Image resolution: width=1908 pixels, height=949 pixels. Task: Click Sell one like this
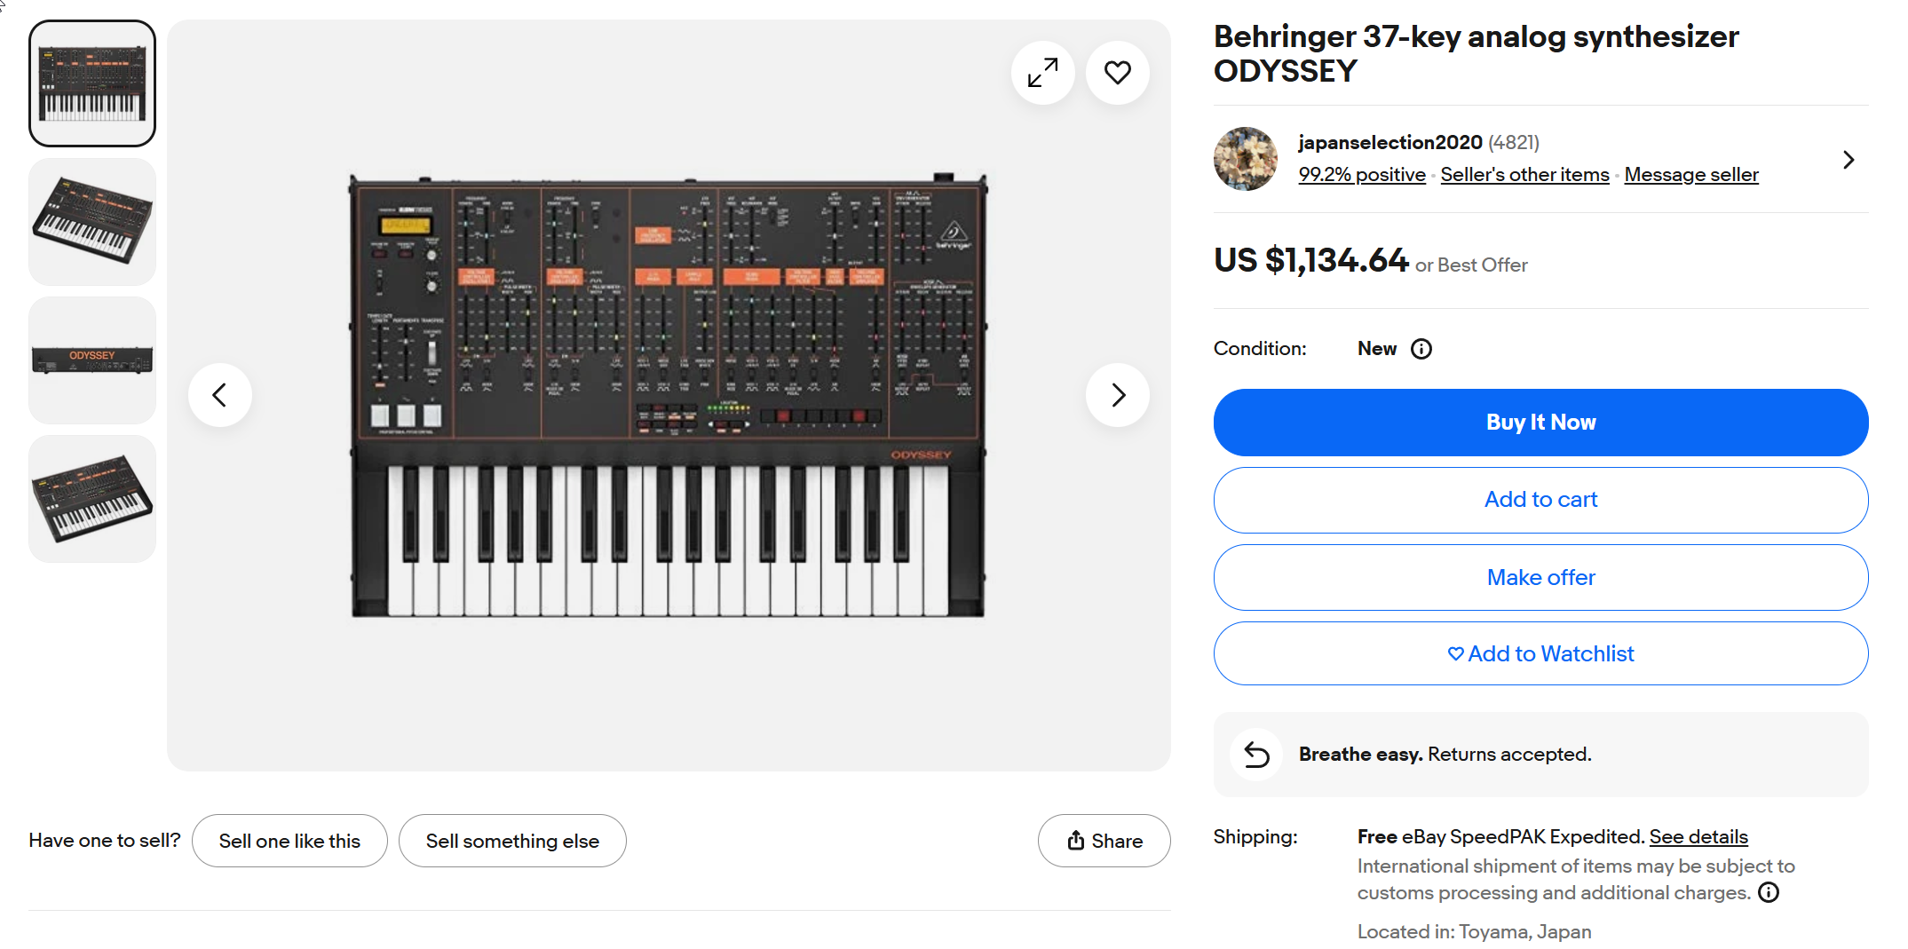coord(289,841)
